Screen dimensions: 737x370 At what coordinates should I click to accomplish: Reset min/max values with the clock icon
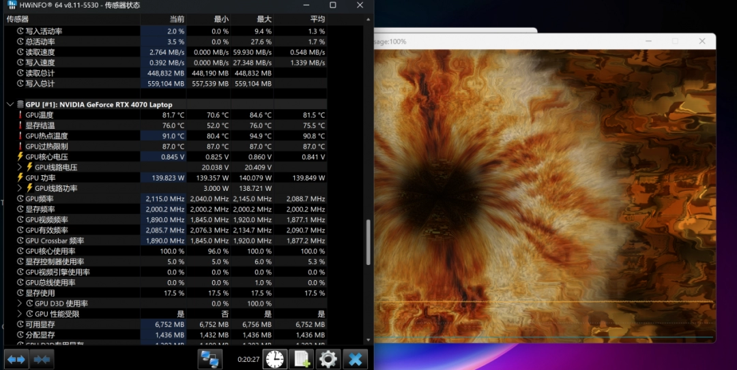(x=275, y=360)
